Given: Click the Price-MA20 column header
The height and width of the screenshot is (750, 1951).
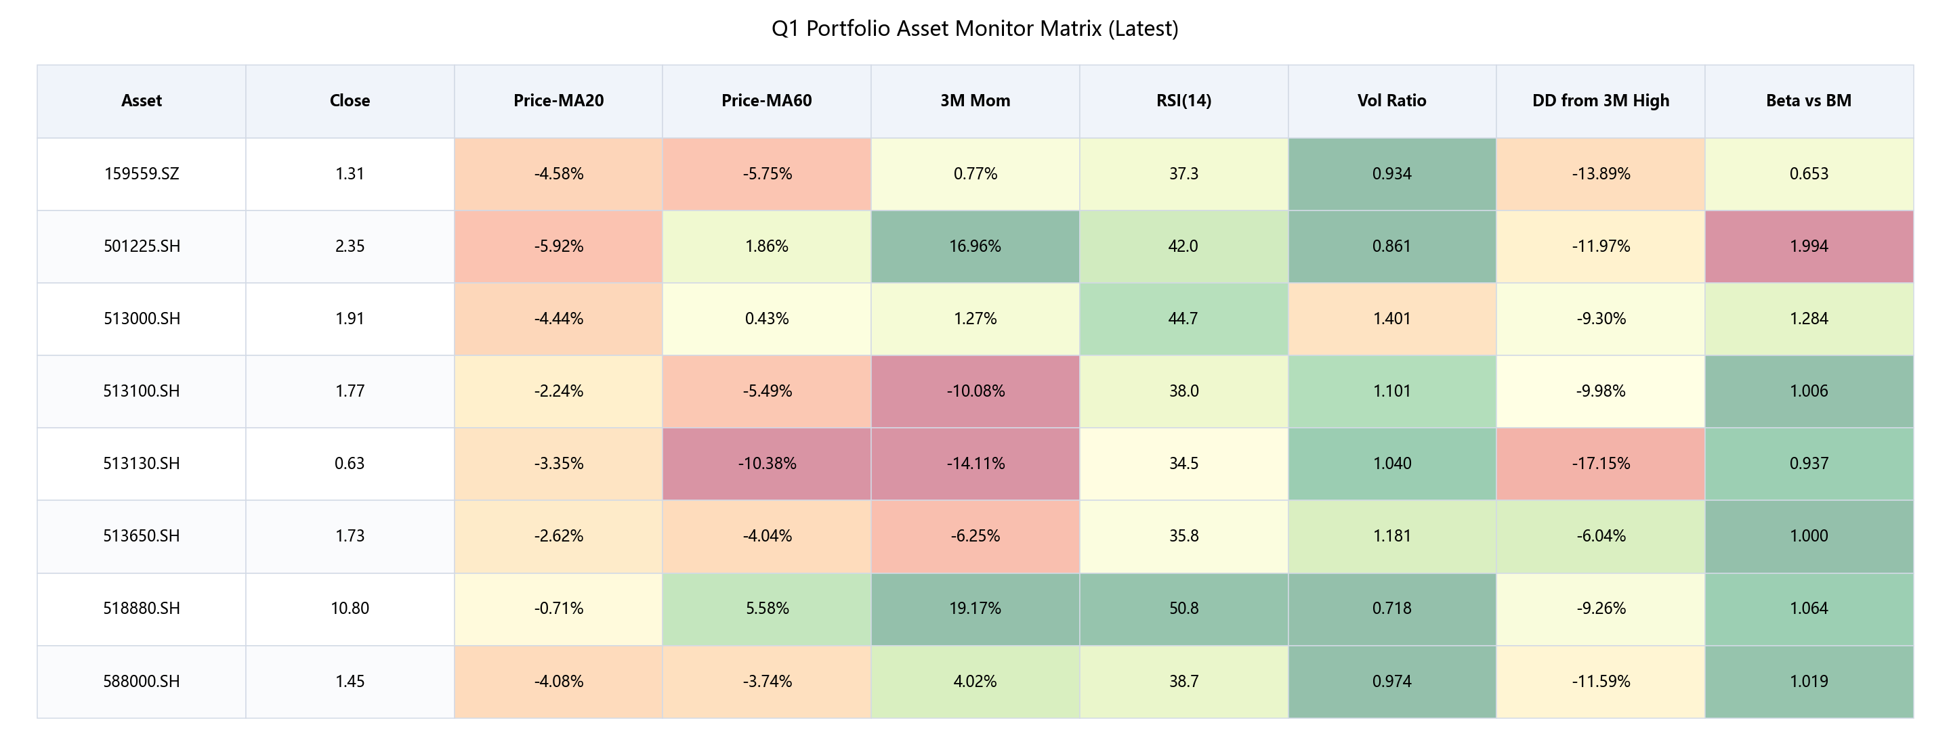Looking at the screenshot, I should click(558, 101).
